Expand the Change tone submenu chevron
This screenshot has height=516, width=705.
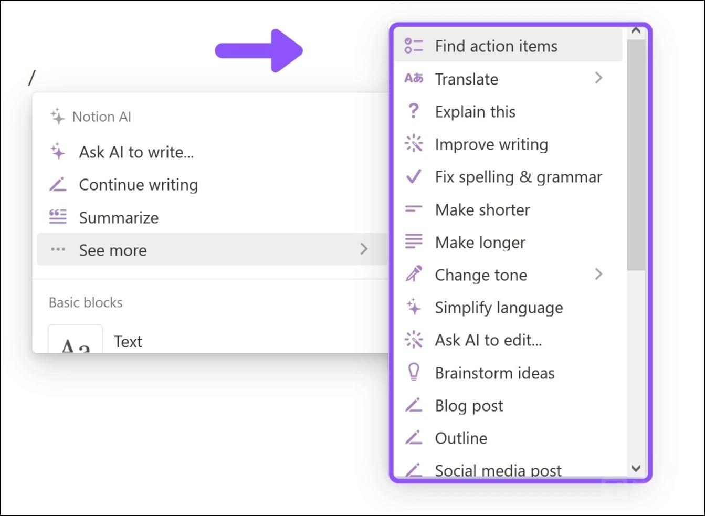pos(598,274)
